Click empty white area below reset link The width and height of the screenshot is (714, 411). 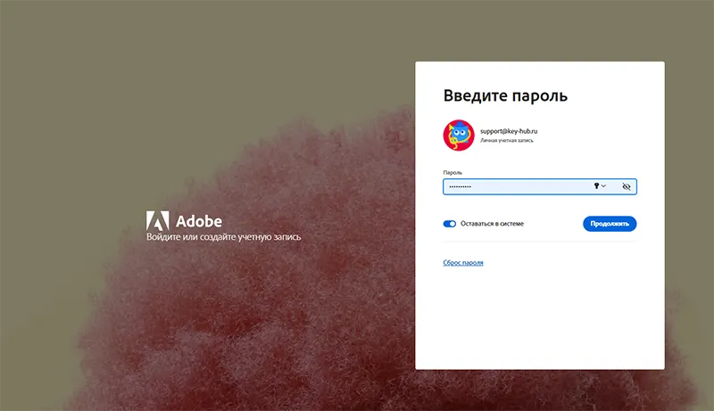[539, 321]
